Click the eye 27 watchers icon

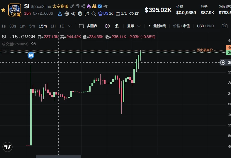click(x=134, y=13)
